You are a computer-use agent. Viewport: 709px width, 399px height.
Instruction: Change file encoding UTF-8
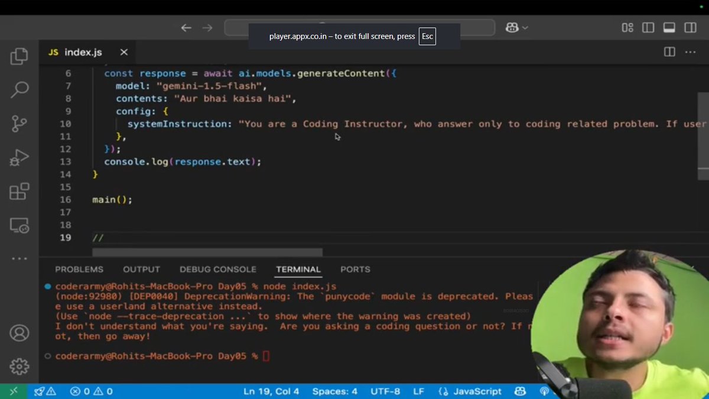pyautogui.click(x=385, y=391)
